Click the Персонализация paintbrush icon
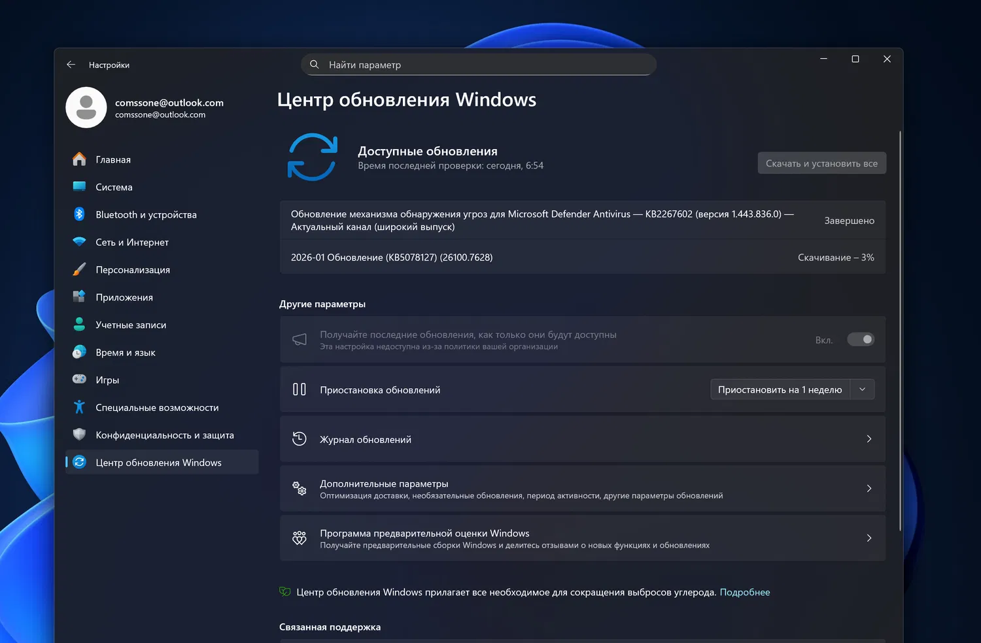 point(79,269)
